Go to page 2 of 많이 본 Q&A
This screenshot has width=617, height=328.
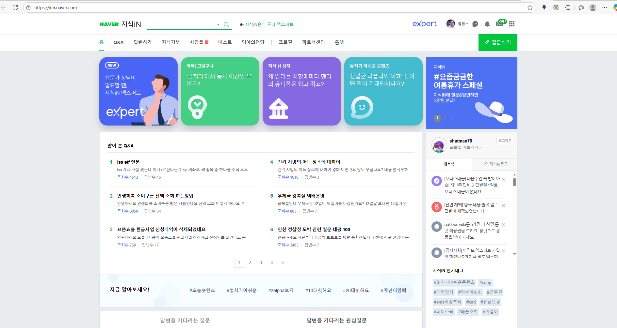250,262
